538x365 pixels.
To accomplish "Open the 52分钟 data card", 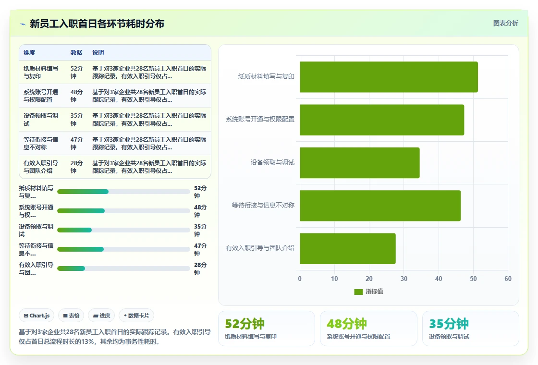I will pyautogui.click(x=267, y=328).
